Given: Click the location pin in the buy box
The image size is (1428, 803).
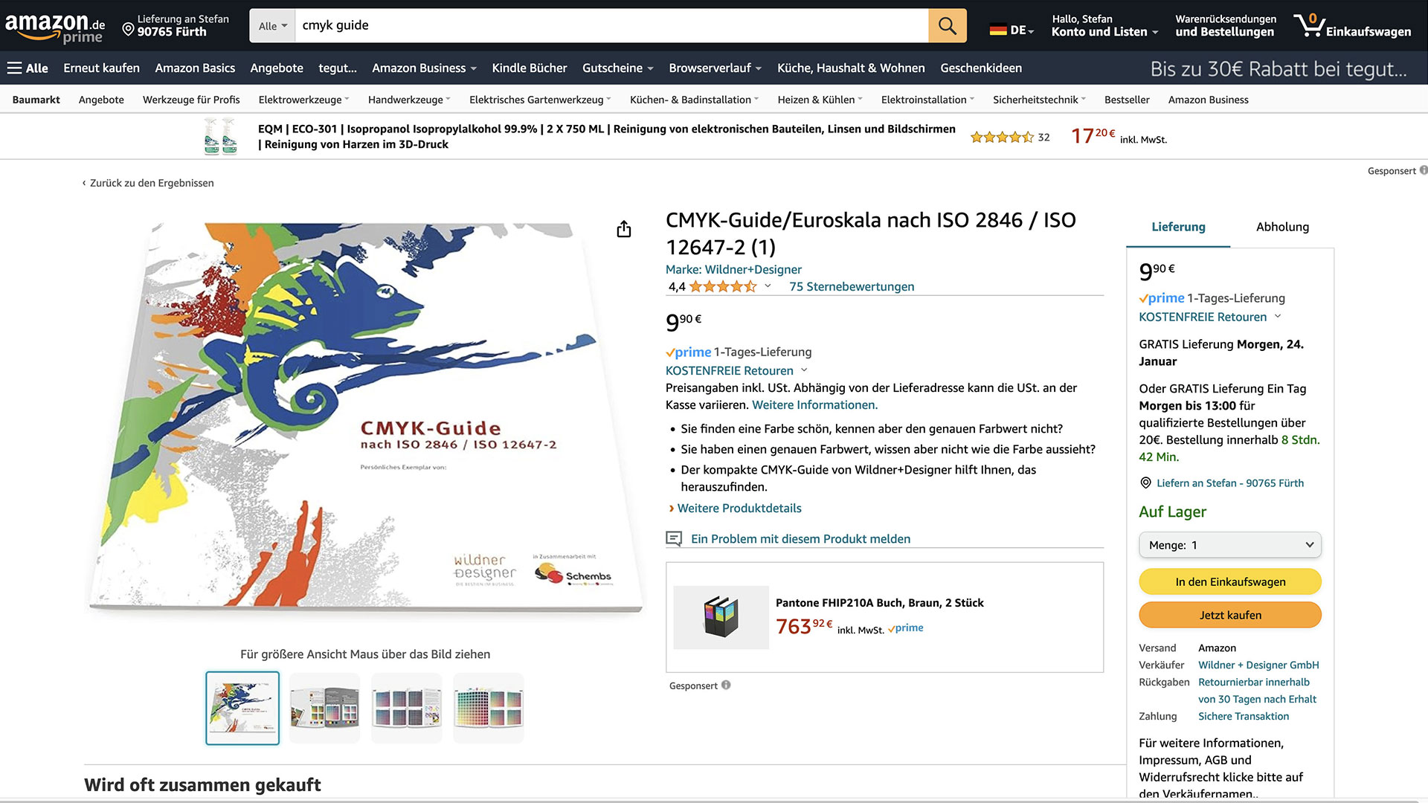Looking at the screenshot, I should pos(1146,483).
